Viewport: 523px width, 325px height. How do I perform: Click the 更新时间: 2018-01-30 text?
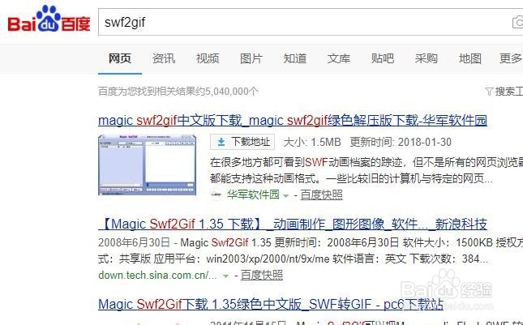point(401,143)
